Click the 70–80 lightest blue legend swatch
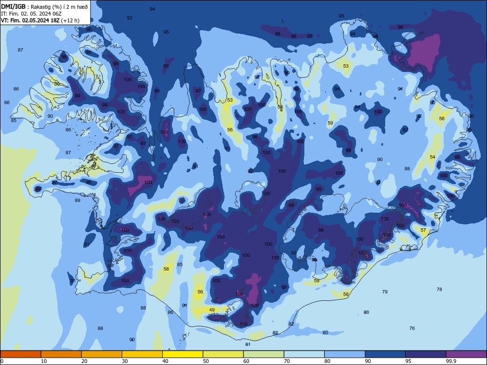 click(304, 354)
